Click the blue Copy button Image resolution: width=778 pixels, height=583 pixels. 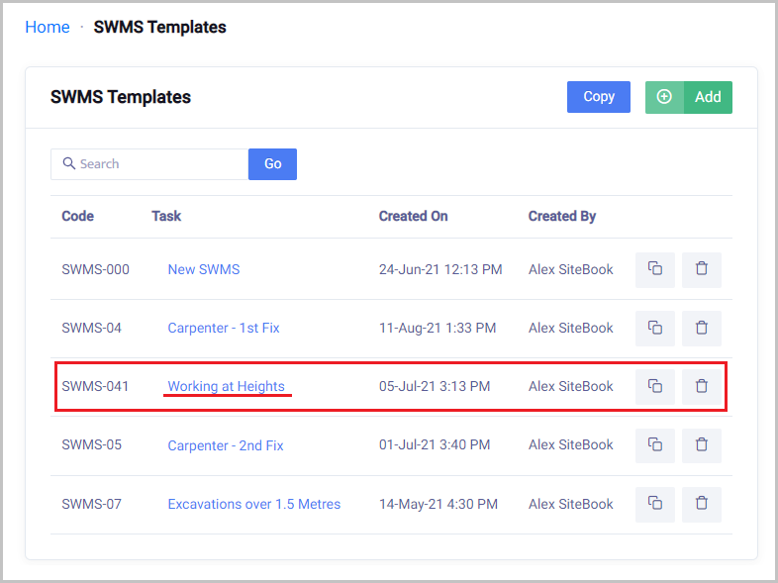(x=598, y=97)
